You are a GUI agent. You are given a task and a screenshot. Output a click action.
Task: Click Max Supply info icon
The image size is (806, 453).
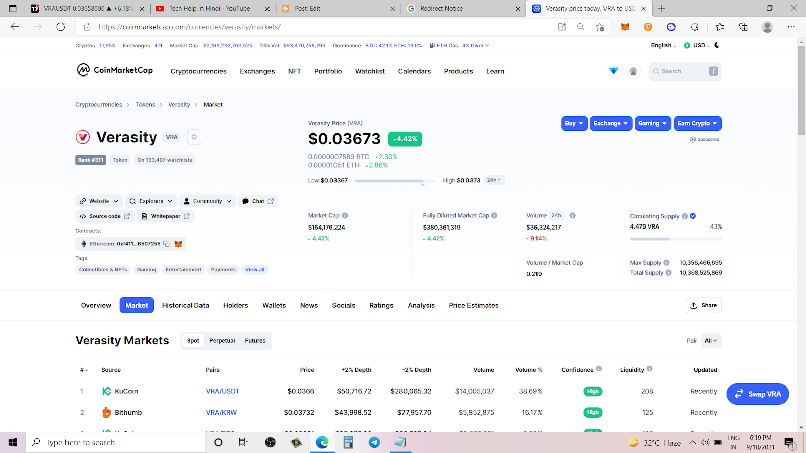[666, 262]
